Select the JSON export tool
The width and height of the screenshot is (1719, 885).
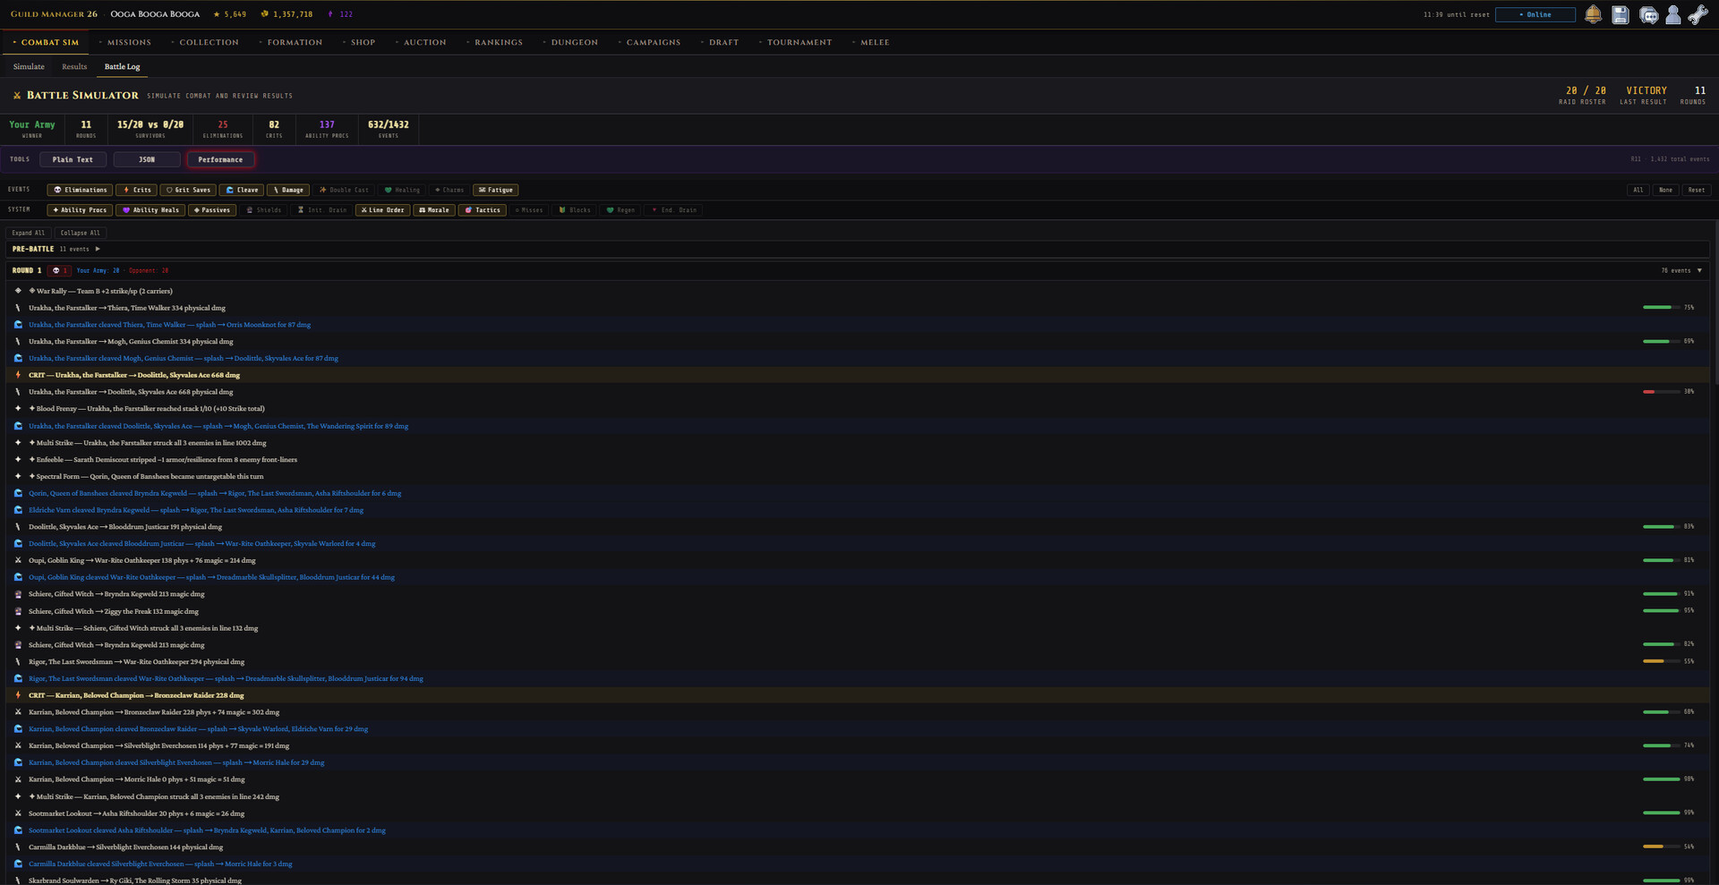[146, 159]
